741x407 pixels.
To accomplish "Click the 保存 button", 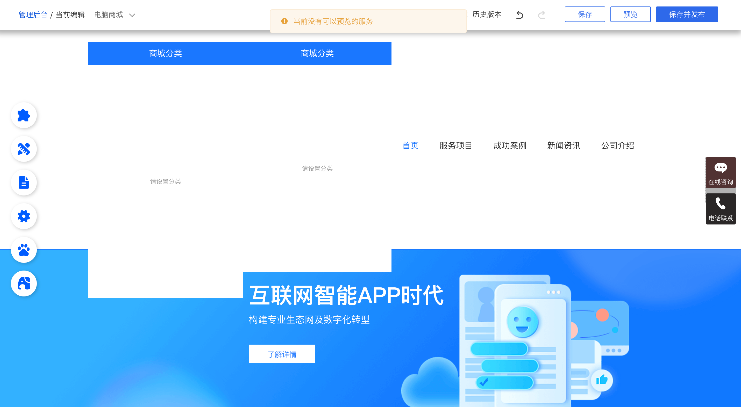I will click(x=585, y=14).
